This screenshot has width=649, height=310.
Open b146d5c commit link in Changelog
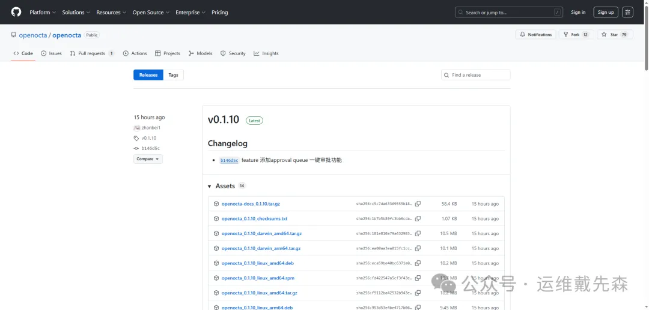pyautogui.click(x=229, y=160)
